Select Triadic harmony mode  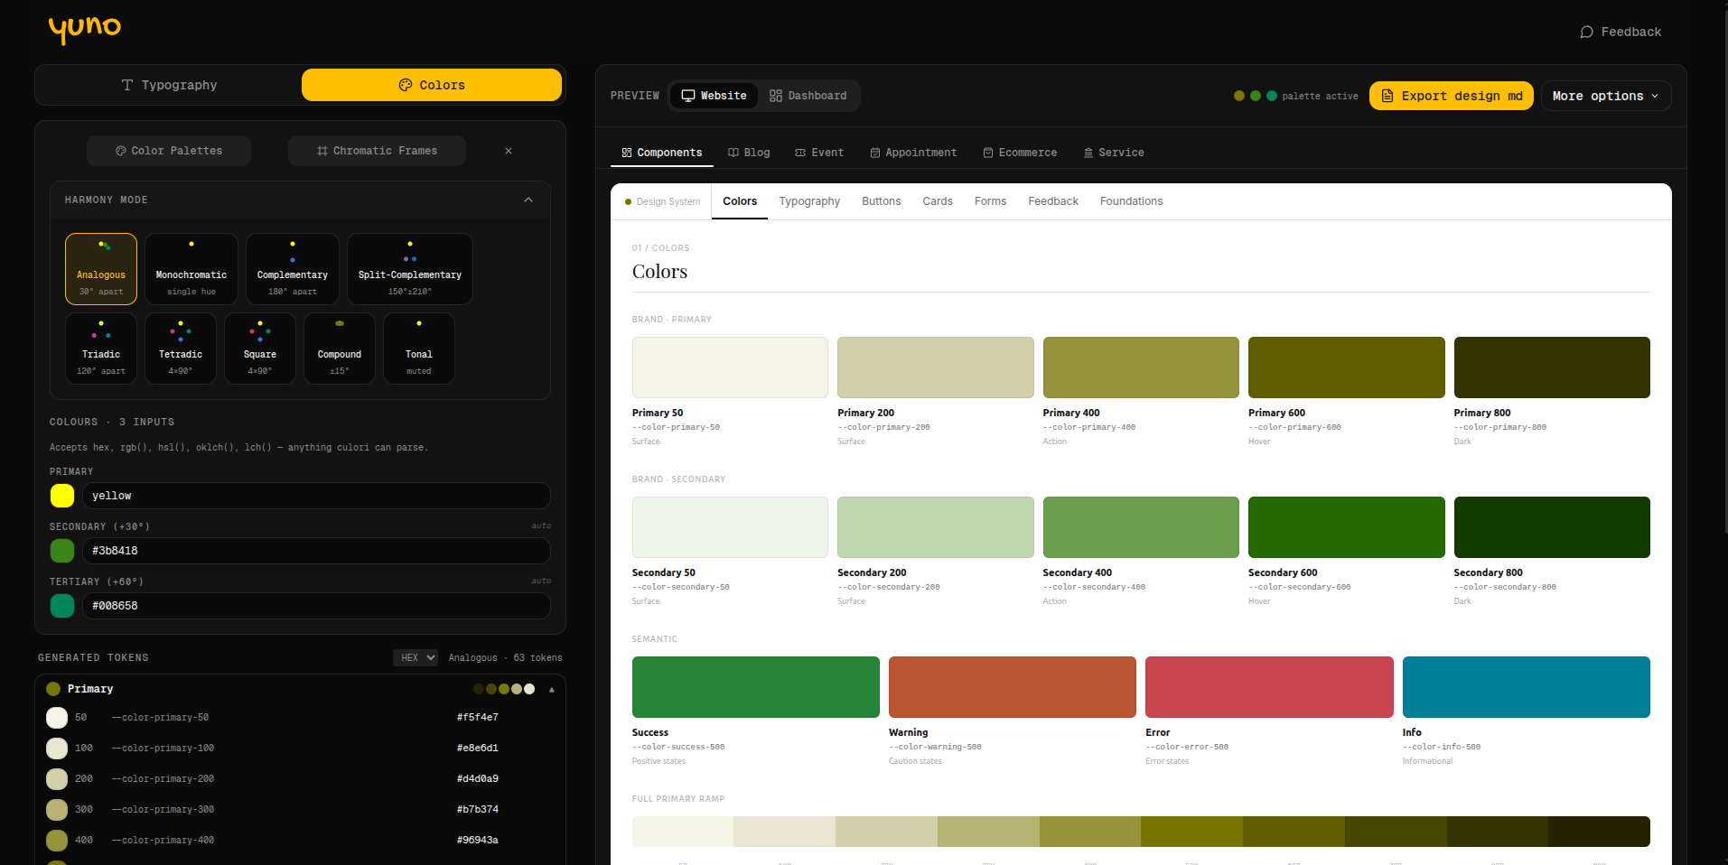(101, 349)
